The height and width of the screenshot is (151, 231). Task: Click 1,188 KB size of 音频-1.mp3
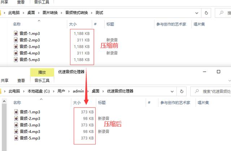[x=82, y=34]
